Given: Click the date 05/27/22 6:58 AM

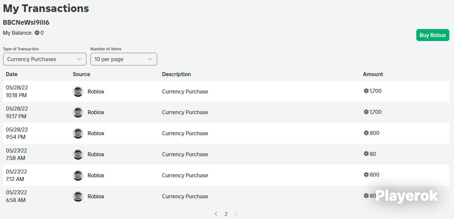Looking at the screenshot, I should 17,196.
